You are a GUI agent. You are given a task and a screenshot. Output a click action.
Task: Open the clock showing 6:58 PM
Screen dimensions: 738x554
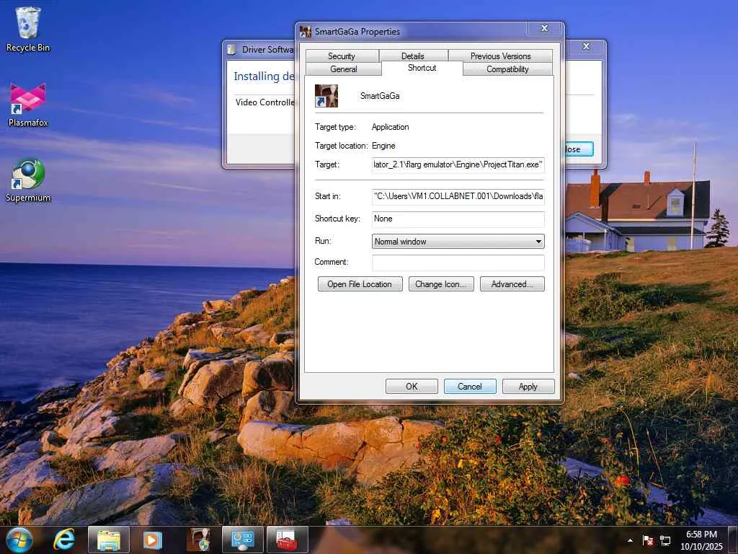point(701,540)
